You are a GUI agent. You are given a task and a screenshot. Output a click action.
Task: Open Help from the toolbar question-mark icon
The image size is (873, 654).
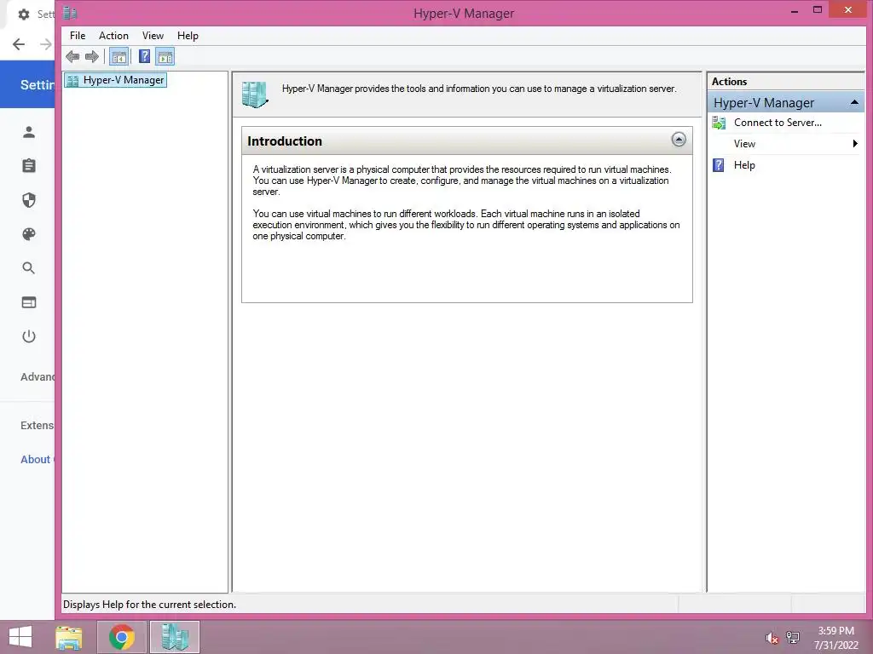pos(144,56)
